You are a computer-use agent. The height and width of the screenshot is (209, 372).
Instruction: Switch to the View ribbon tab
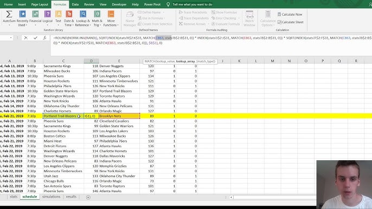pyautogui.click(x=103, y=4)
